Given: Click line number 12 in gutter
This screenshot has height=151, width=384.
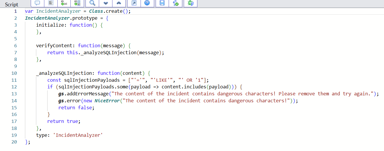Looking at the screenshot, I should (14, 87).
